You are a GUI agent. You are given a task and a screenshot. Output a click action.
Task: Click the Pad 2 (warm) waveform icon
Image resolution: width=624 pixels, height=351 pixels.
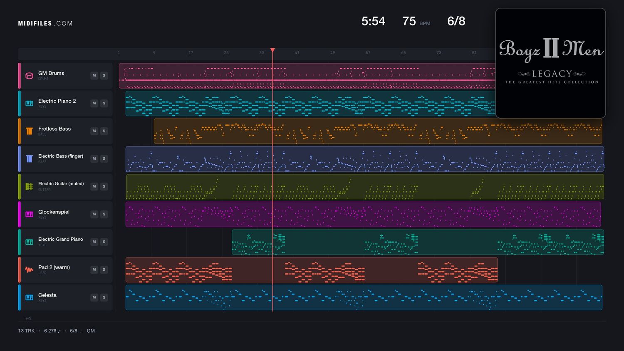point(29,269)
